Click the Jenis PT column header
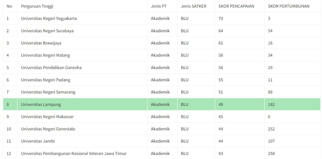 tap(159, 6)
